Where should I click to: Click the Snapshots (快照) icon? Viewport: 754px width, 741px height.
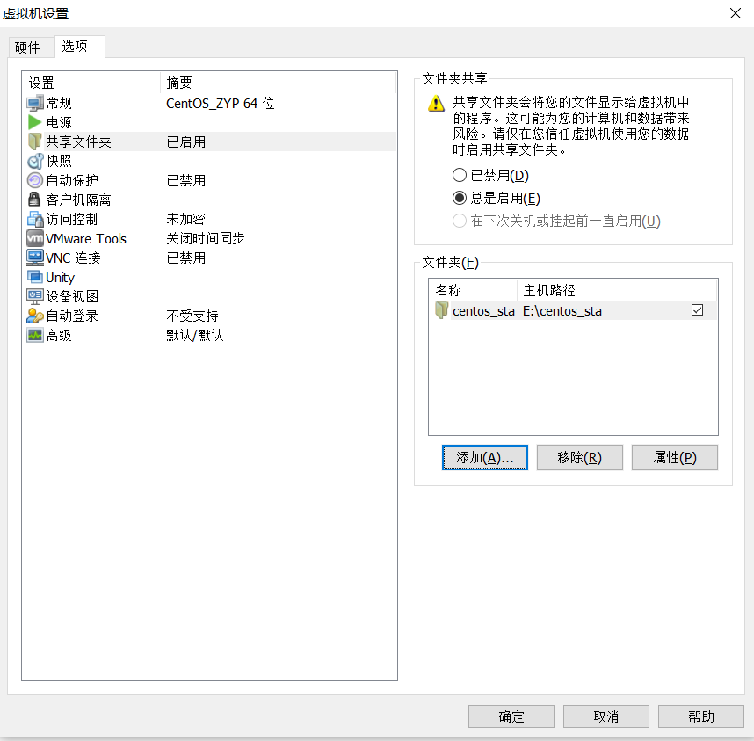tap(35, 161)
